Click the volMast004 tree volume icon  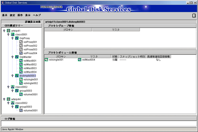tap(21, 72)
